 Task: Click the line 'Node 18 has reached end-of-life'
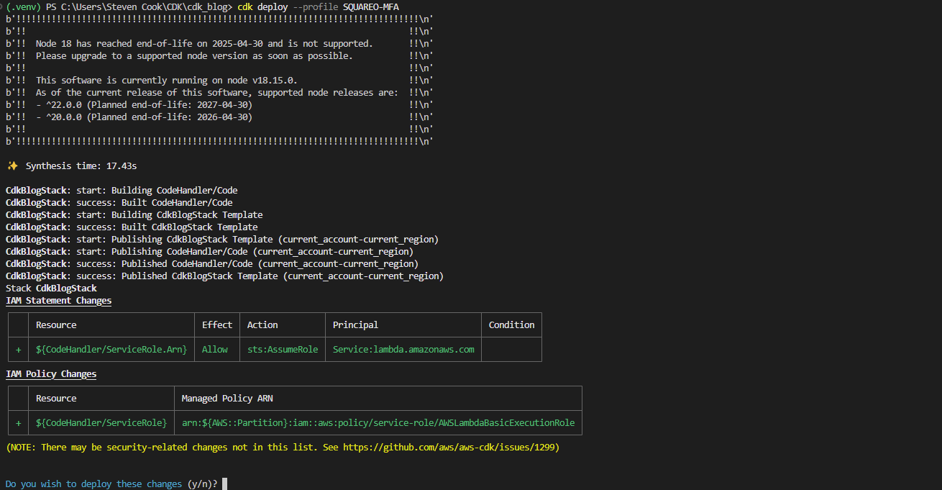tap(204, 44)
